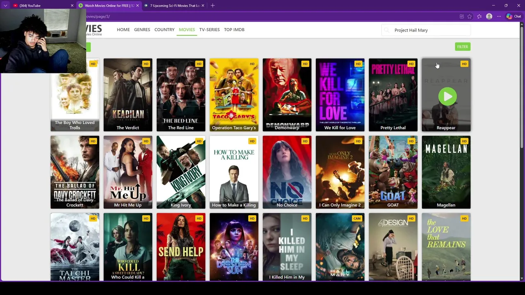Viewport: 525px width, 295px height.
Task: Open I Can Only Imagine 2 poster
Action: [x=340, y=172]
